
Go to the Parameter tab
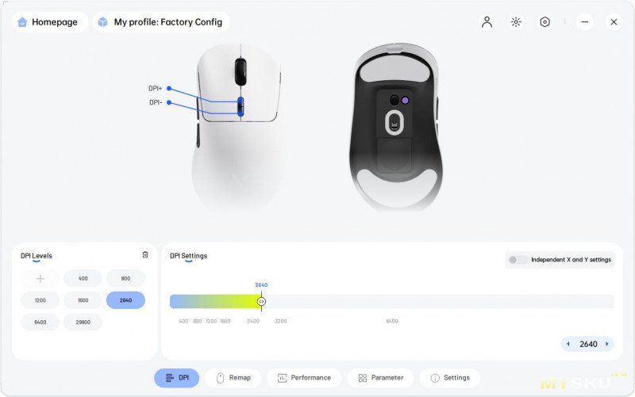[x=380, y=378]
